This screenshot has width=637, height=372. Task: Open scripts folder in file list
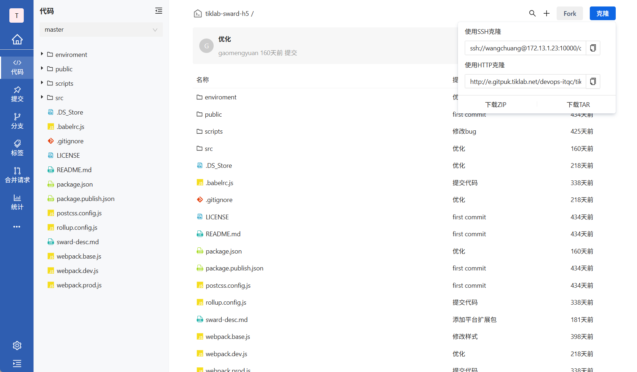pyautogui.click(x=214, y=131)
